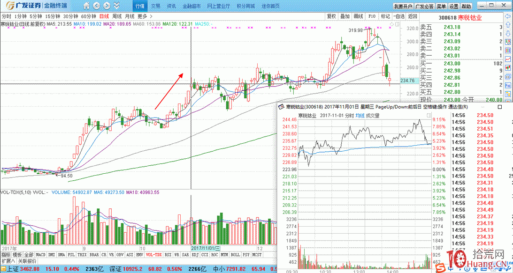Expand the 扩展 panel
The height and width of the screenshot is (273, 513).
[x=8, y=261]
